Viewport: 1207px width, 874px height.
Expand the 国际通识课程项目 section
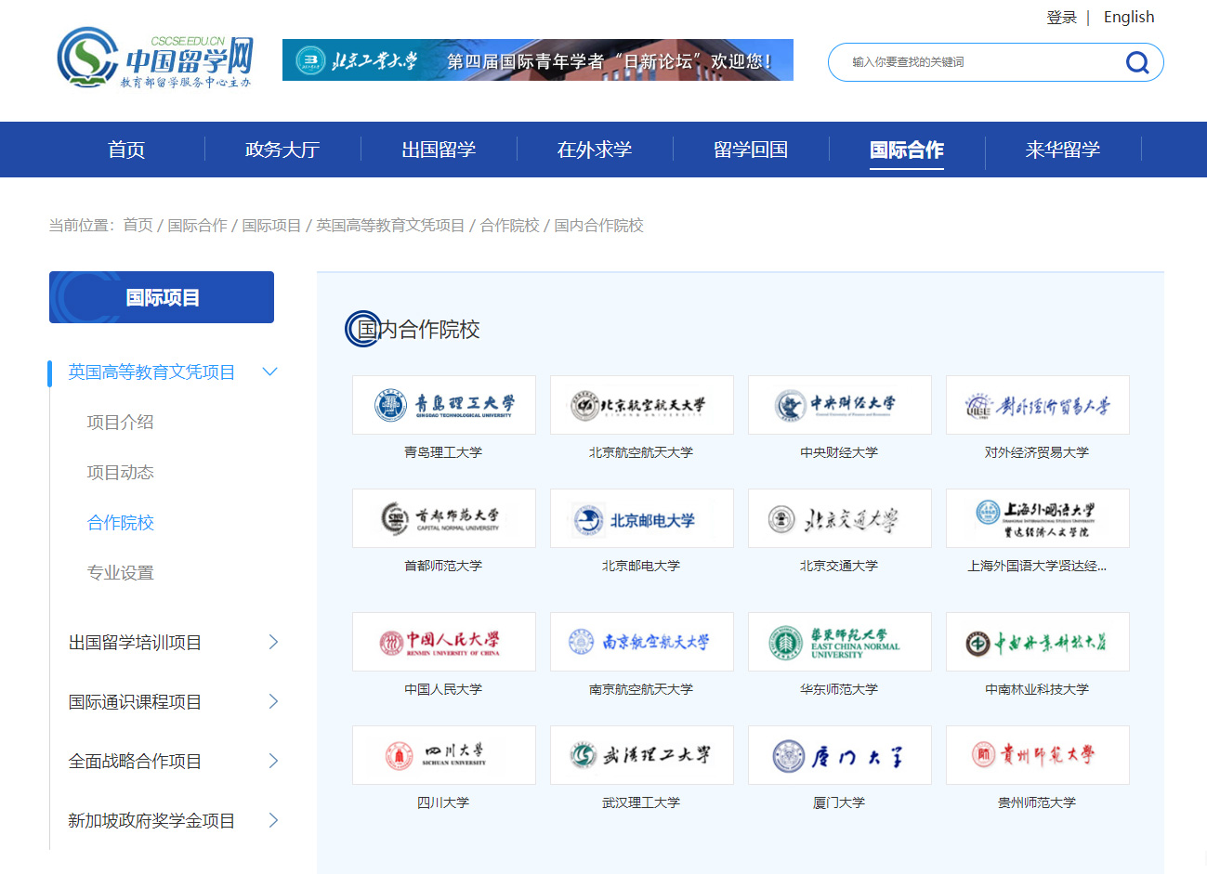coord(273,701)
